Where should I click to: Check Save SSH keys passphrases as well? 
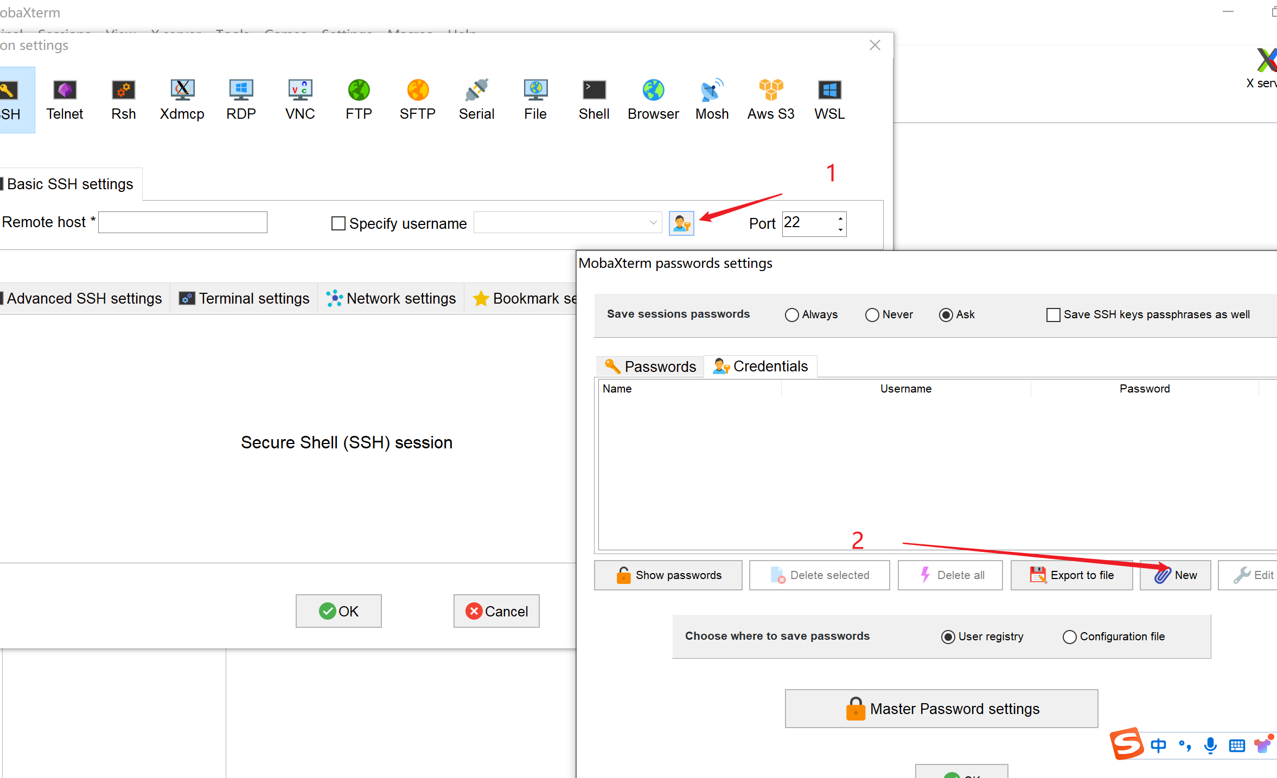click(1053, 314)
